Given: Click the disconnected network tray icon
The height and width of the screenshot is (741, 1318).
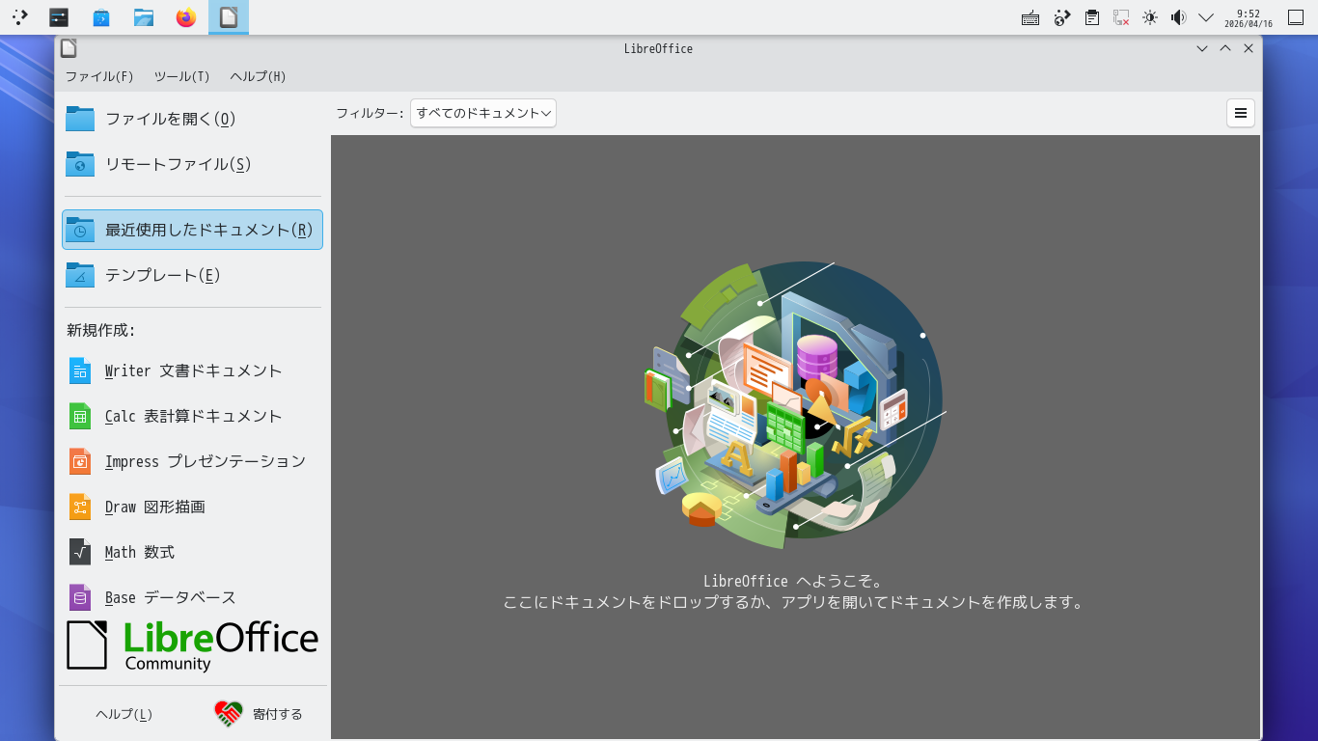Looking at the screenshot, I should coord(1121,17).
